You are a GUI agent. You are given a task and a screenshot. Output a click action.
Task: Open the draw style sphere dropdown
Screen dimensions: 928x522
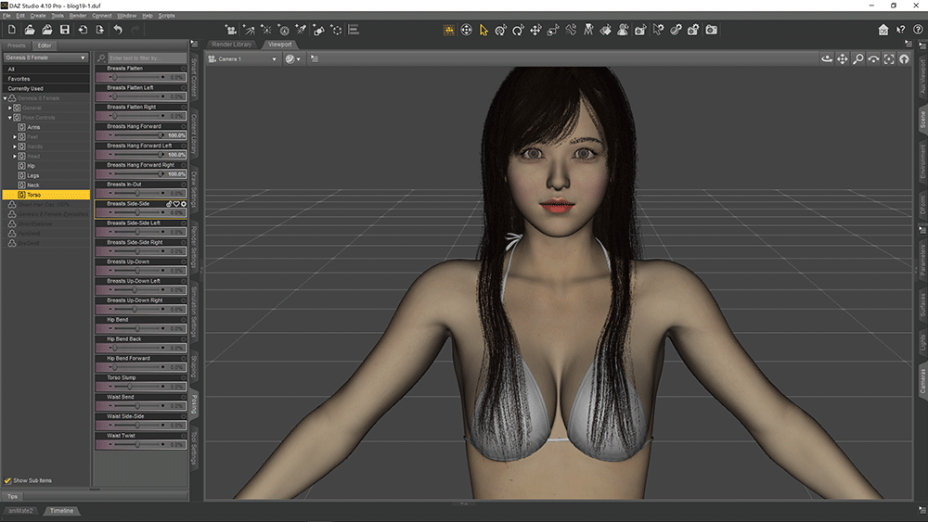tap(292, 59)
